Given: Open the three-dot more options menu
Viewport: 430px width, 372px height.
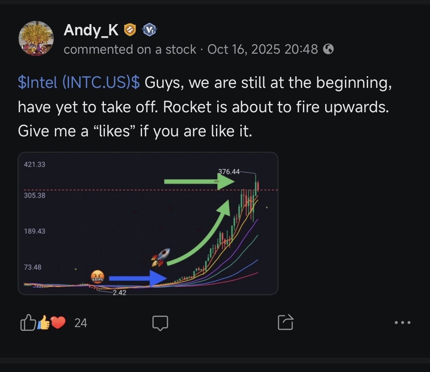Looking at the screenshot, I should (x=402, y=323).
